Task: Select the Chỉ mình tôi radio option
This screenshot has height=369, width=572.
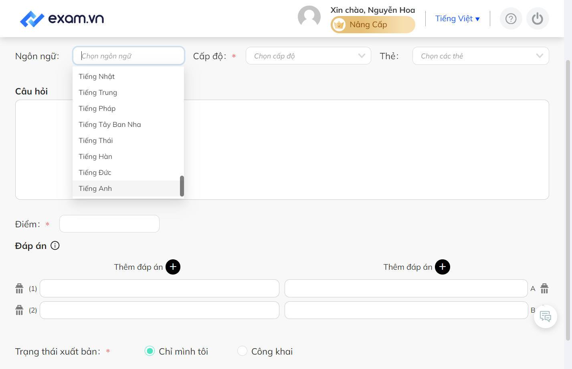Action: 150,351
